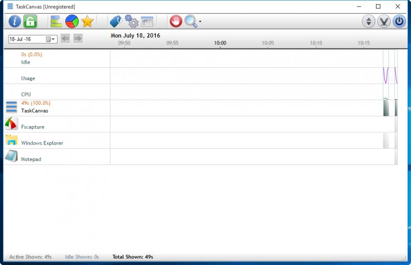Screen dimensions: 411x265
Task: Click the TaskCanvas activity bar in timeline
Action: (x=386, y=108)
